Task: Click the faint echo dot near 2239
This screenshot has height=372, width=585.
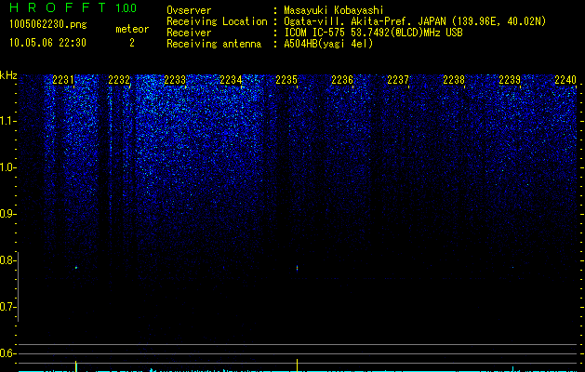Action: (x=512, y=268)
